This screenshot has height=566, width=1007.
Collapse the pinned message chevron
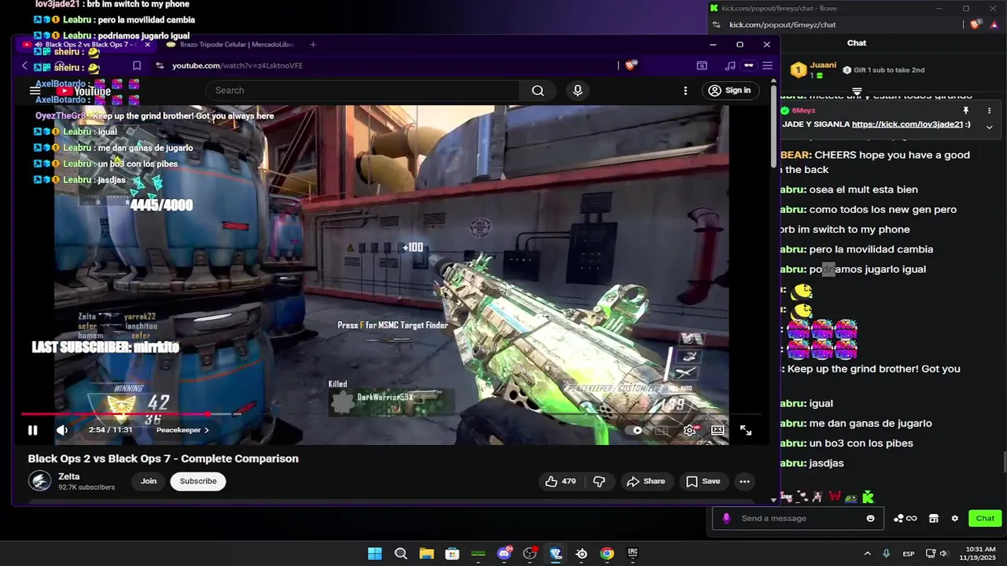(x=989, y=127)
